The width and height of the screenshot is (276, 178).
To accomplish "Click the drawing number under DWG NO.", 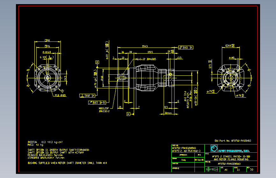I will (x=229, y=164).
